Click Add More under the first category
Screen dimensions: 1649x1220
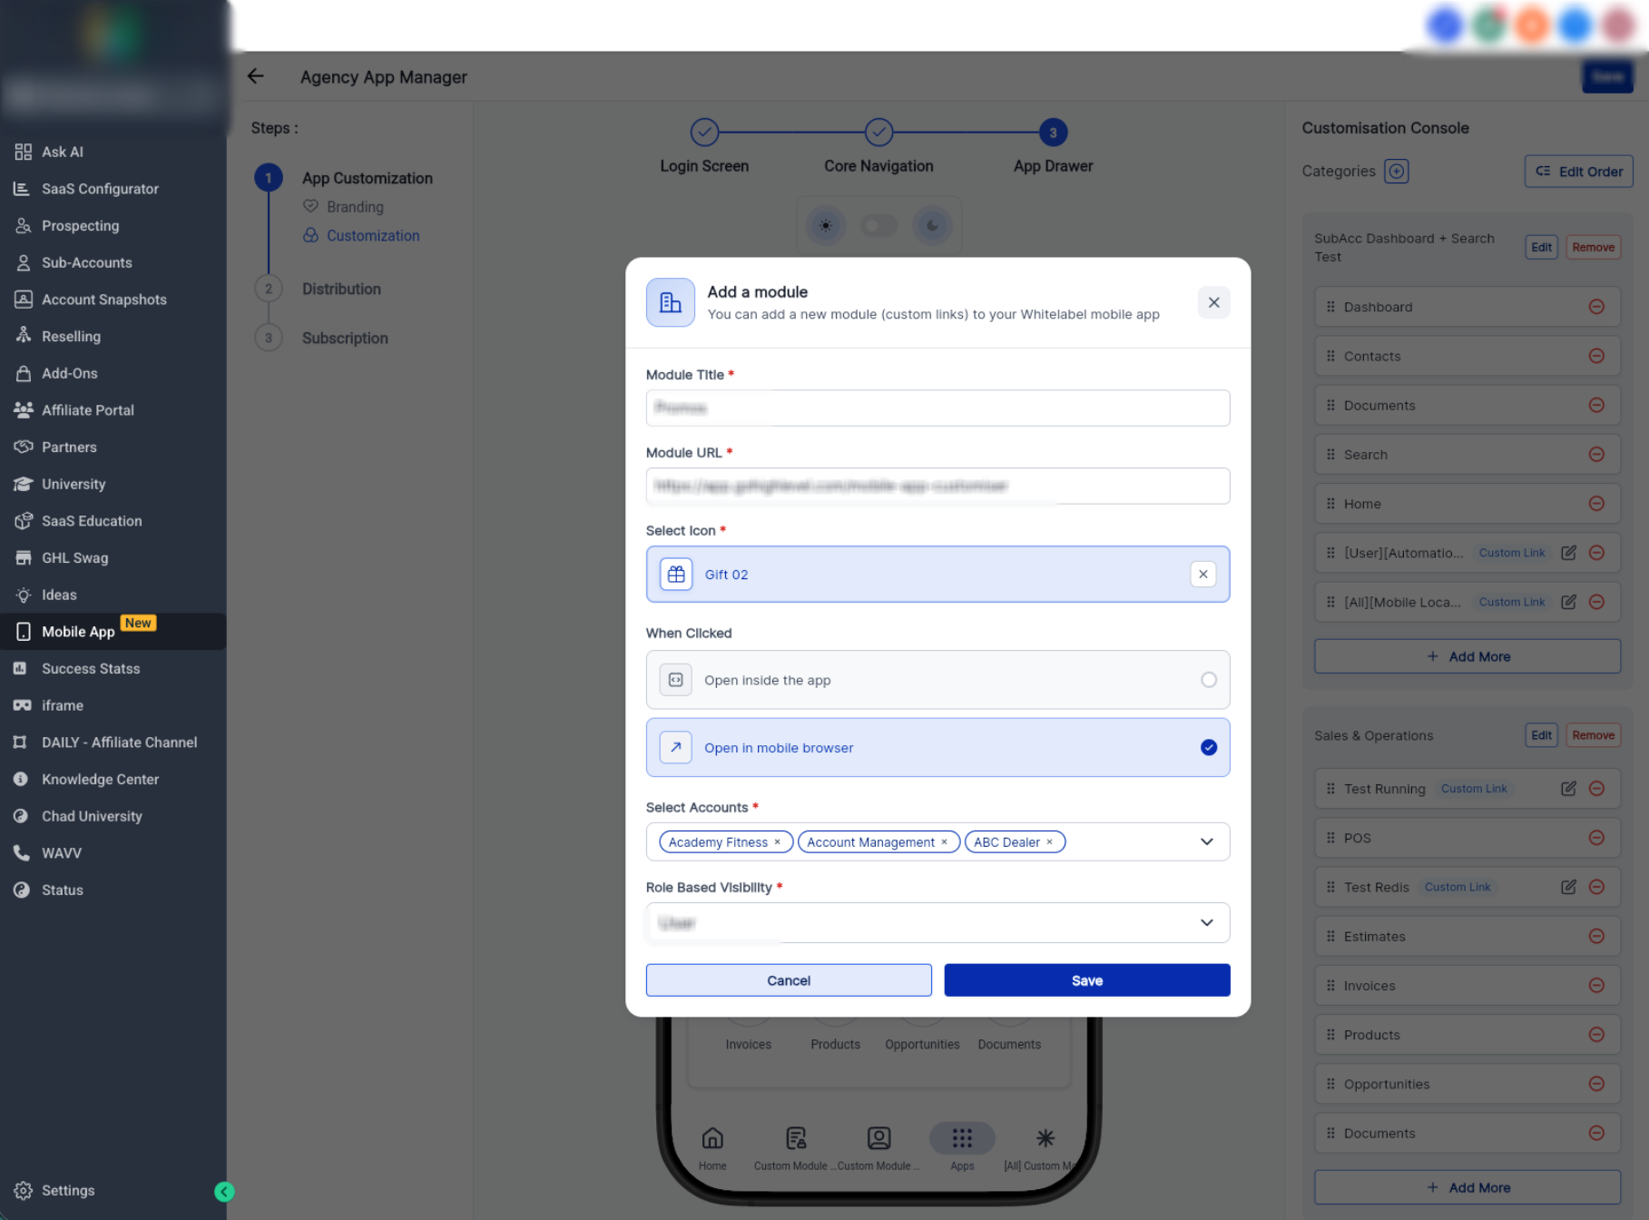tap(1467, 656)
